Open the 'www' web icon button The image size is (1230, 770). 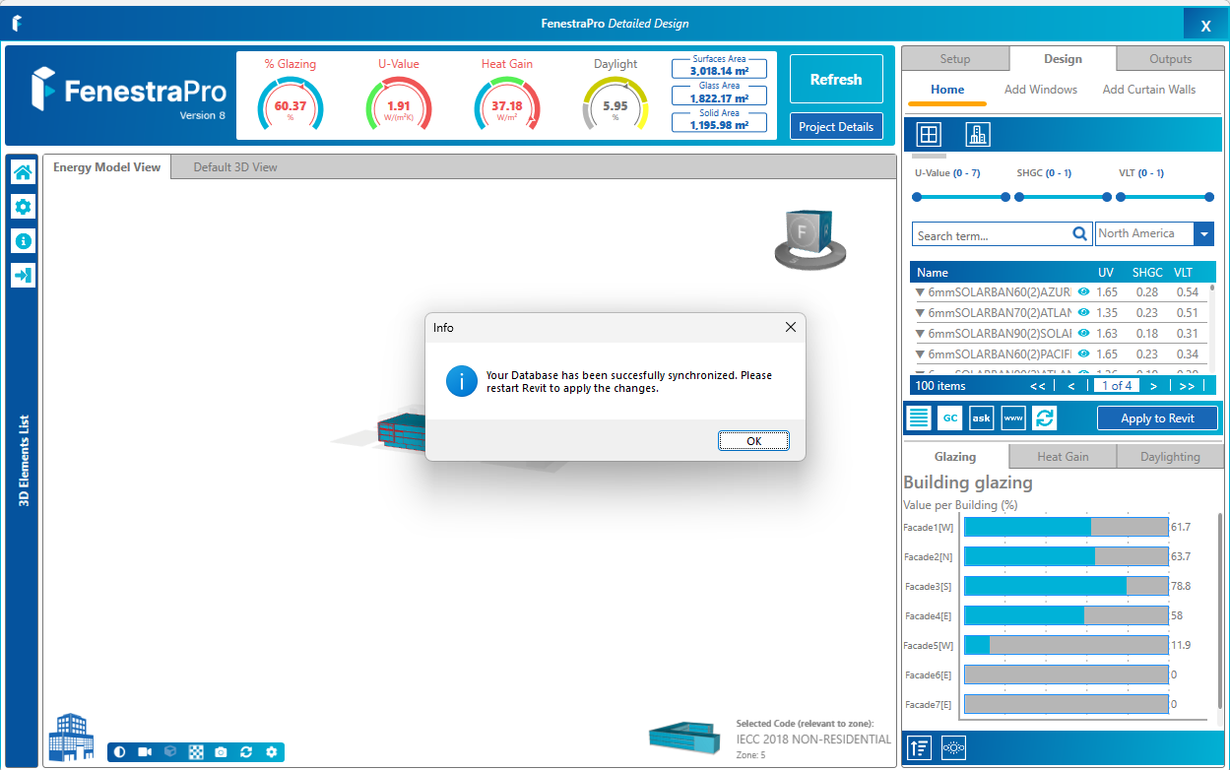pos(1013,417)
